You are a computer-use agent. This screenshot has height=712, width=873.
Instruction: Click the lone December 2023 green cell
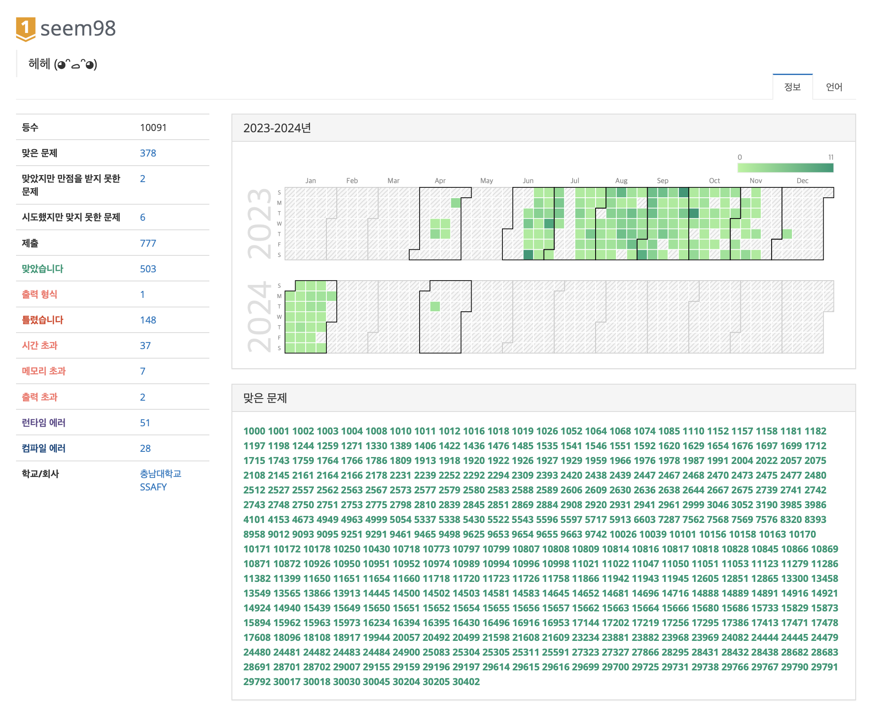787,234
